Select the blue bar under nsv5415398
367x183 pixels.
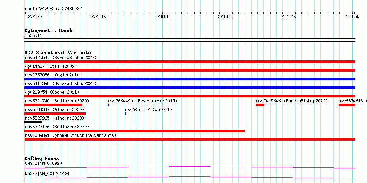190,88
